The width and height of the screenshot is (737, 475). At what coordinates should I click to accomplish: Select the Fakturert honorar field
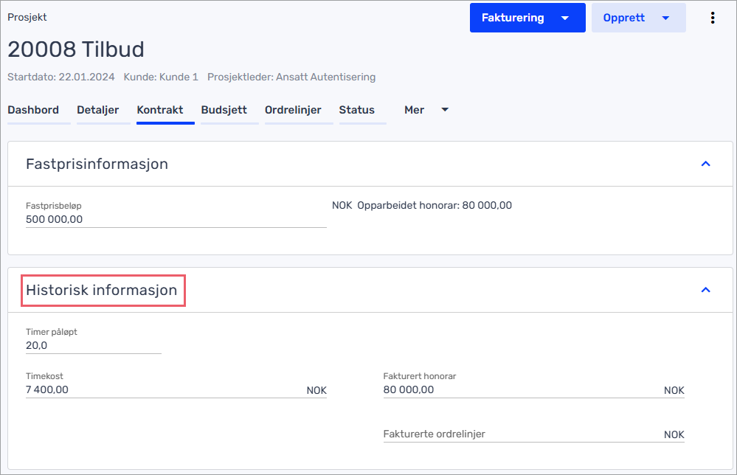click(x=520, y=389)
